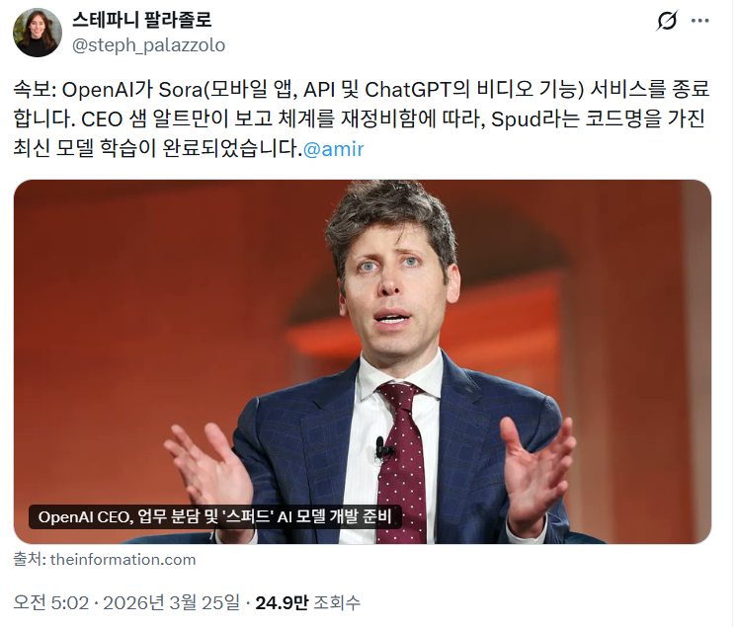Click the 오전 5:02 timestamp
The image size is (738, 627).
coord(50,602)
